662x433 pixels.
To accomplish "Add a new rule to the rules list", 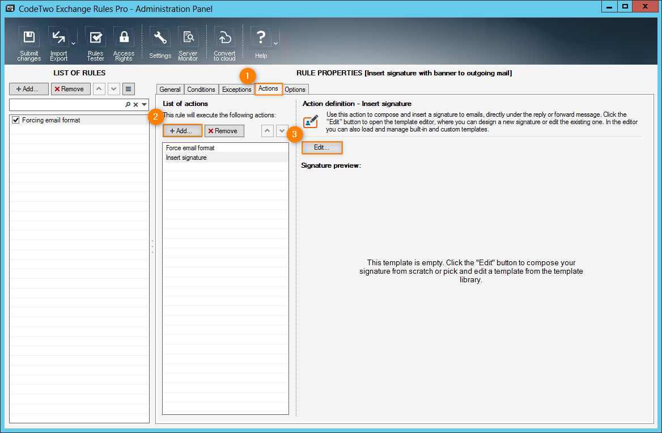I will (x=29, y=89).
